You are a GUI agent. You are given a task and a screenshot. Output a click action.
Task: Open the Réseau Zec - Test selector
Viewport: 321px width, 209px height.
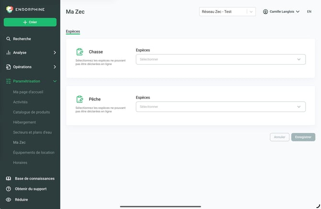click(x=228, y=11)
